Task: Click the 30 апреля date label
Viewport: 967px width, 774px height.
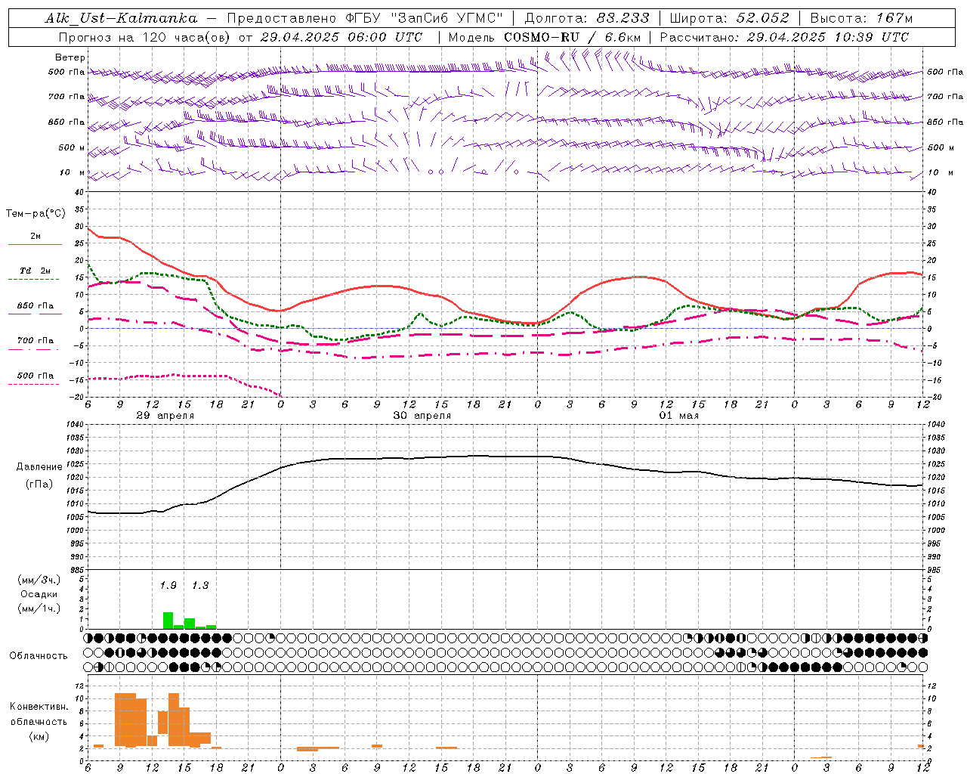Action: click(422, 416)
